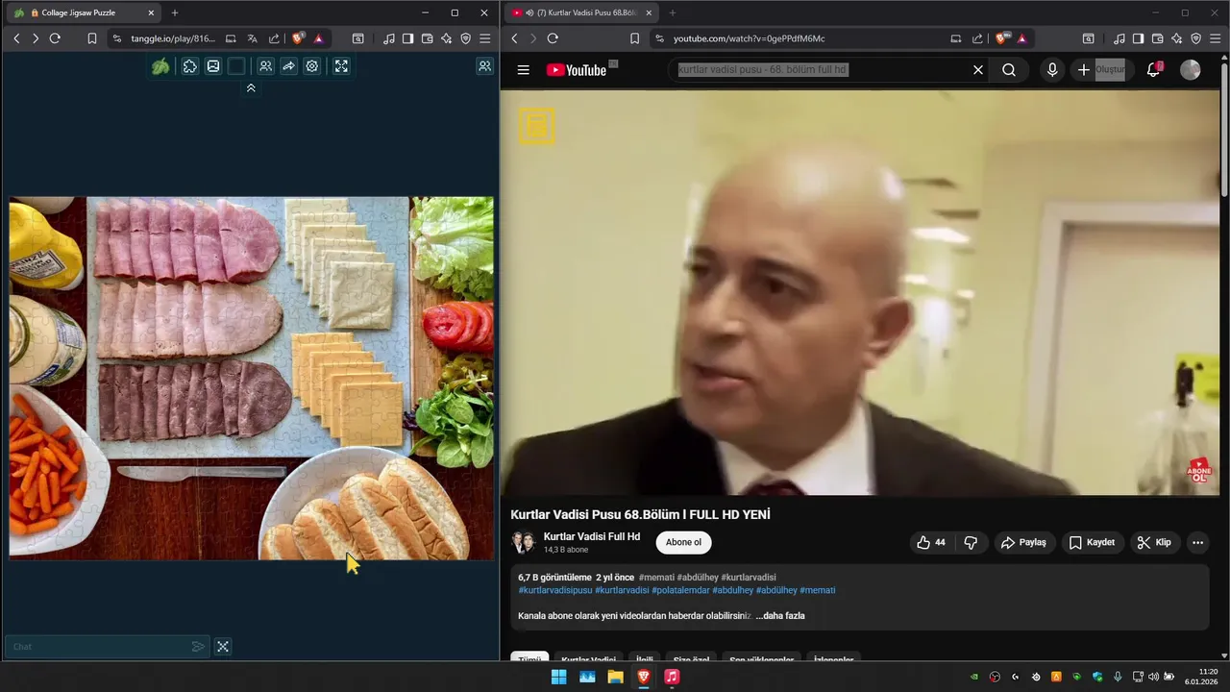The image size is (1230, 692).
Task: Open Tanggle settings gear
Action: click(x=311, y=66)
